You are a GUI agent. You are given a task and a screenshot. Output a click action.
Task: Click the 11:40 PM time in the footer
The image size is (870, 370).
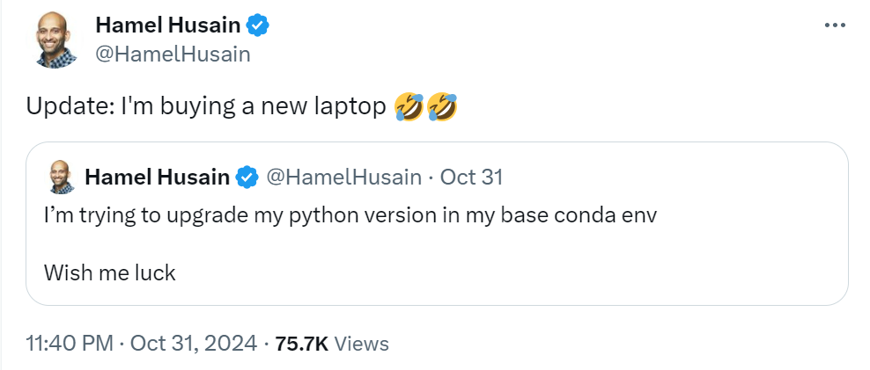click(68, 344)
